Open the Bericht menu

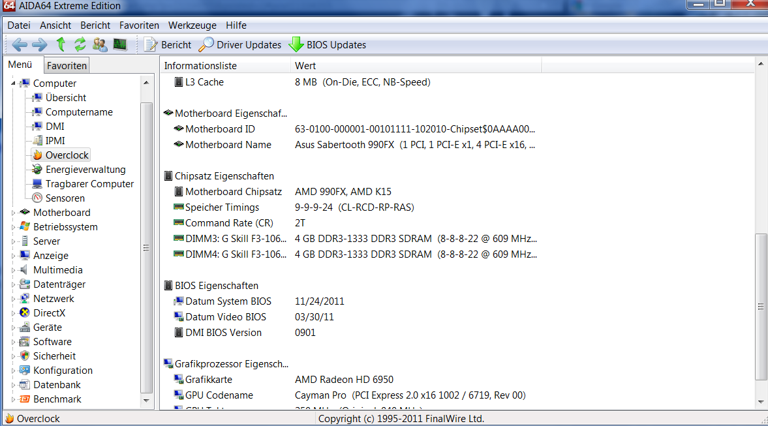pyautogui.click(x=95, y=25)
